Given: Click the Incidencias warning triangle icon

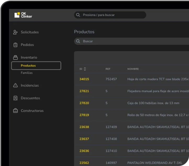Looking at the screenshot, I should (x=15, y=85).
